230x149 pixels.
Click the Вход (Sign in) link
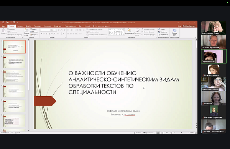click(179, 26)
